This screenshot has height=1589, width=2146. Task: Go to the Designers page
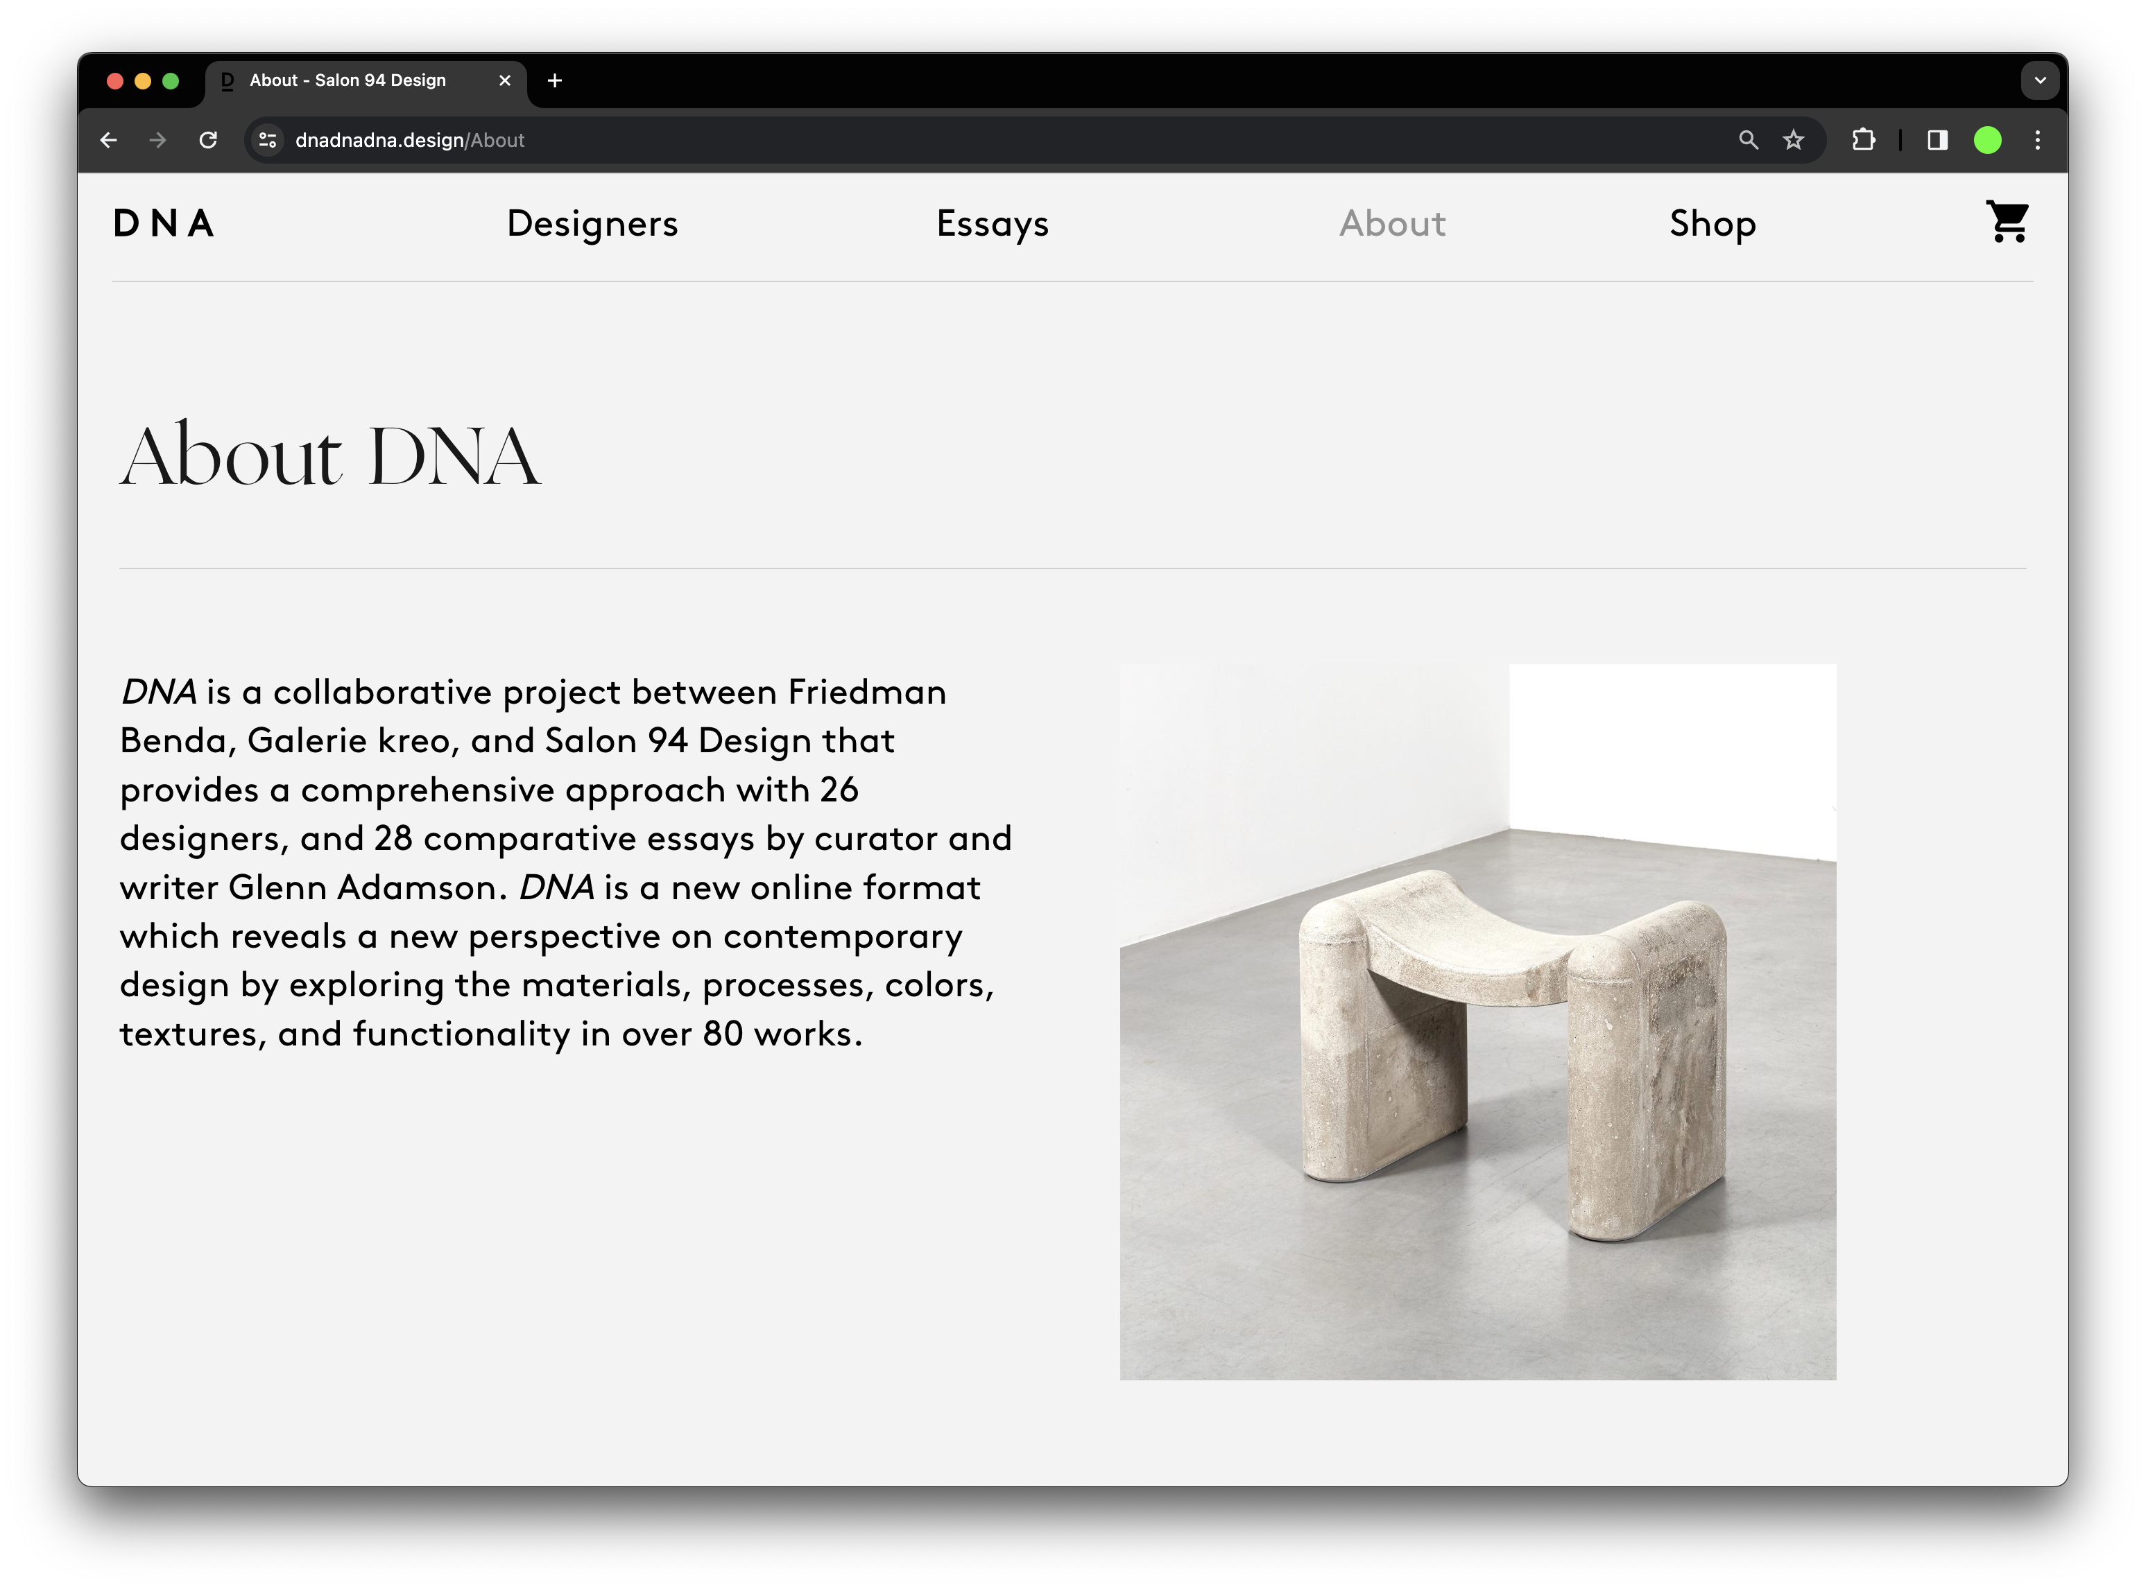click(592, 223)
